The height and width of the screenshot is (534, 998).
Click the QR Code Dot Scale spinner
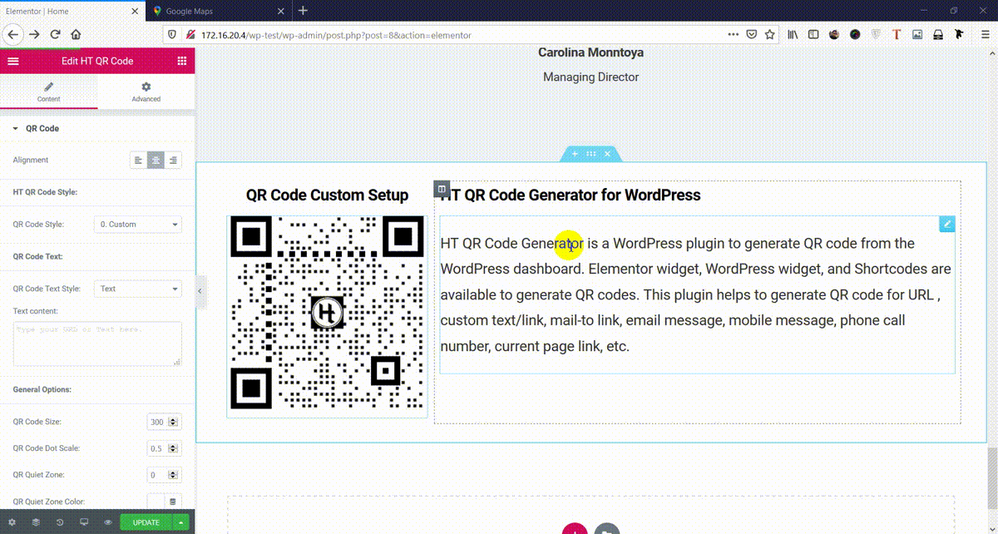tap(174, 448)
